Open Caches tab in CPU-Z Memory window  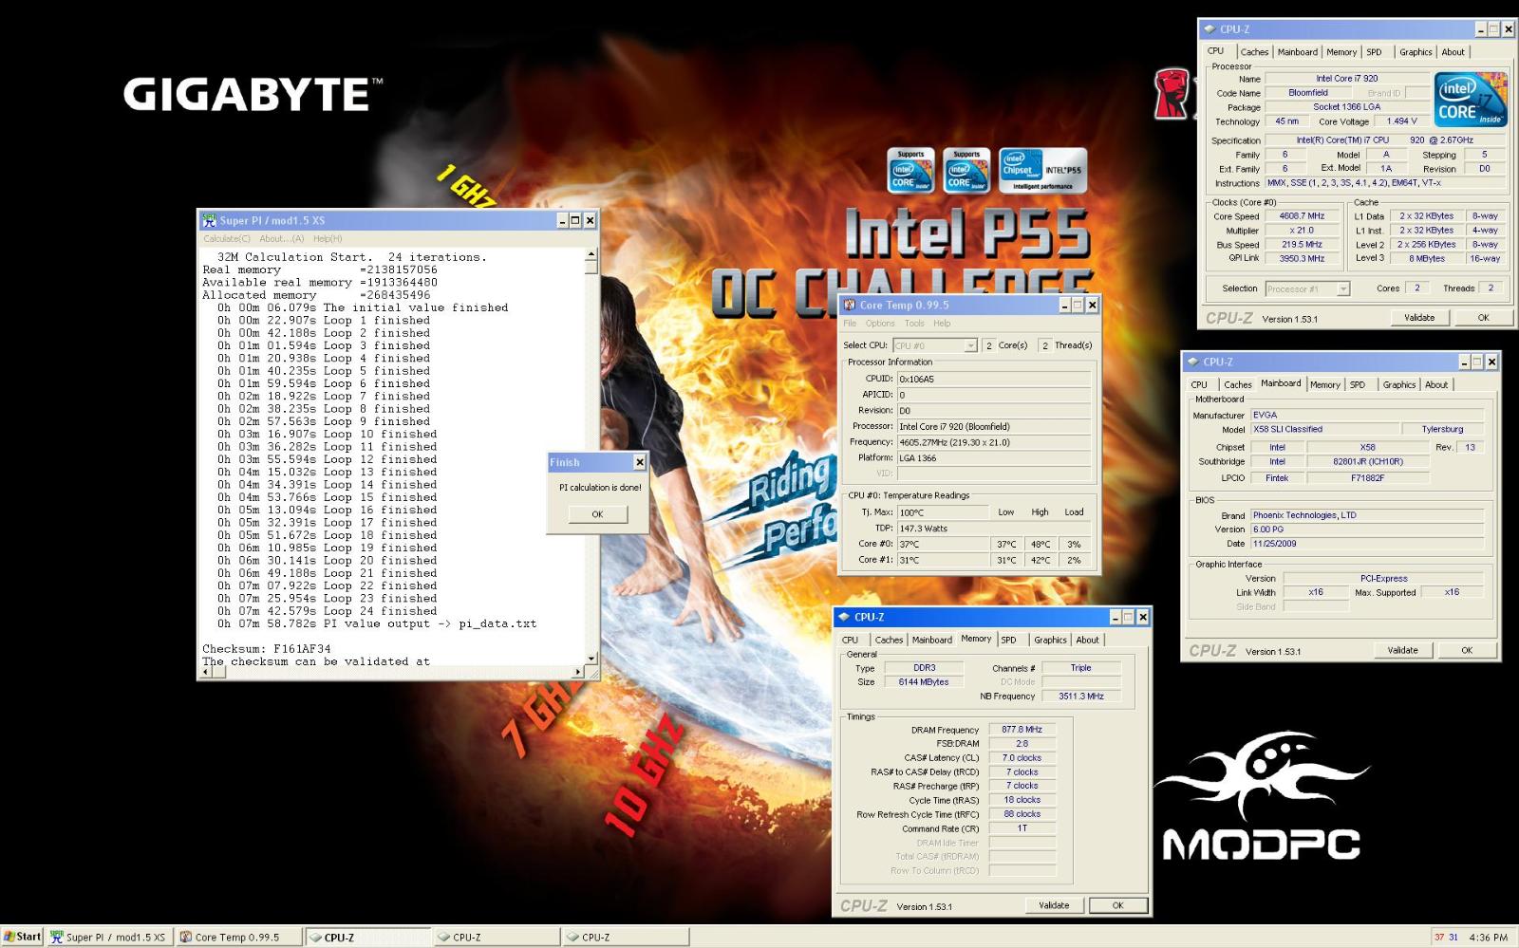pyautogui.click(x=889, y=641)
